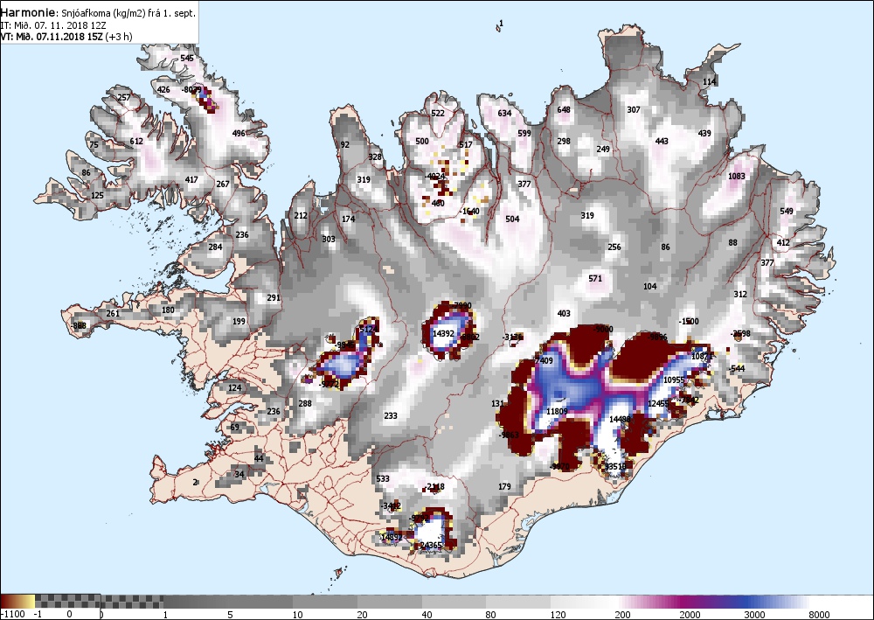Click the 24365 glacier value
The width and height of the screenshot is (874, 620).
coord(431,545)
